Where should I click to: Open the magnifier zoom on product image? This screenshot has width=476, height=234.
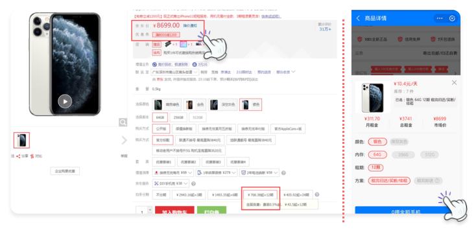click(x=123, y=123)
